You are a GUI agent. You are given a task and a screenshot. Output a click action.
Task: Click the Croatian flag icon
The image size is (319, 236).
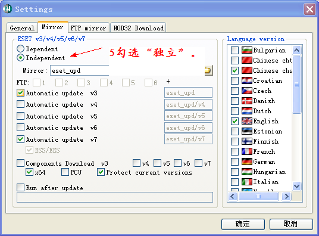247,80
